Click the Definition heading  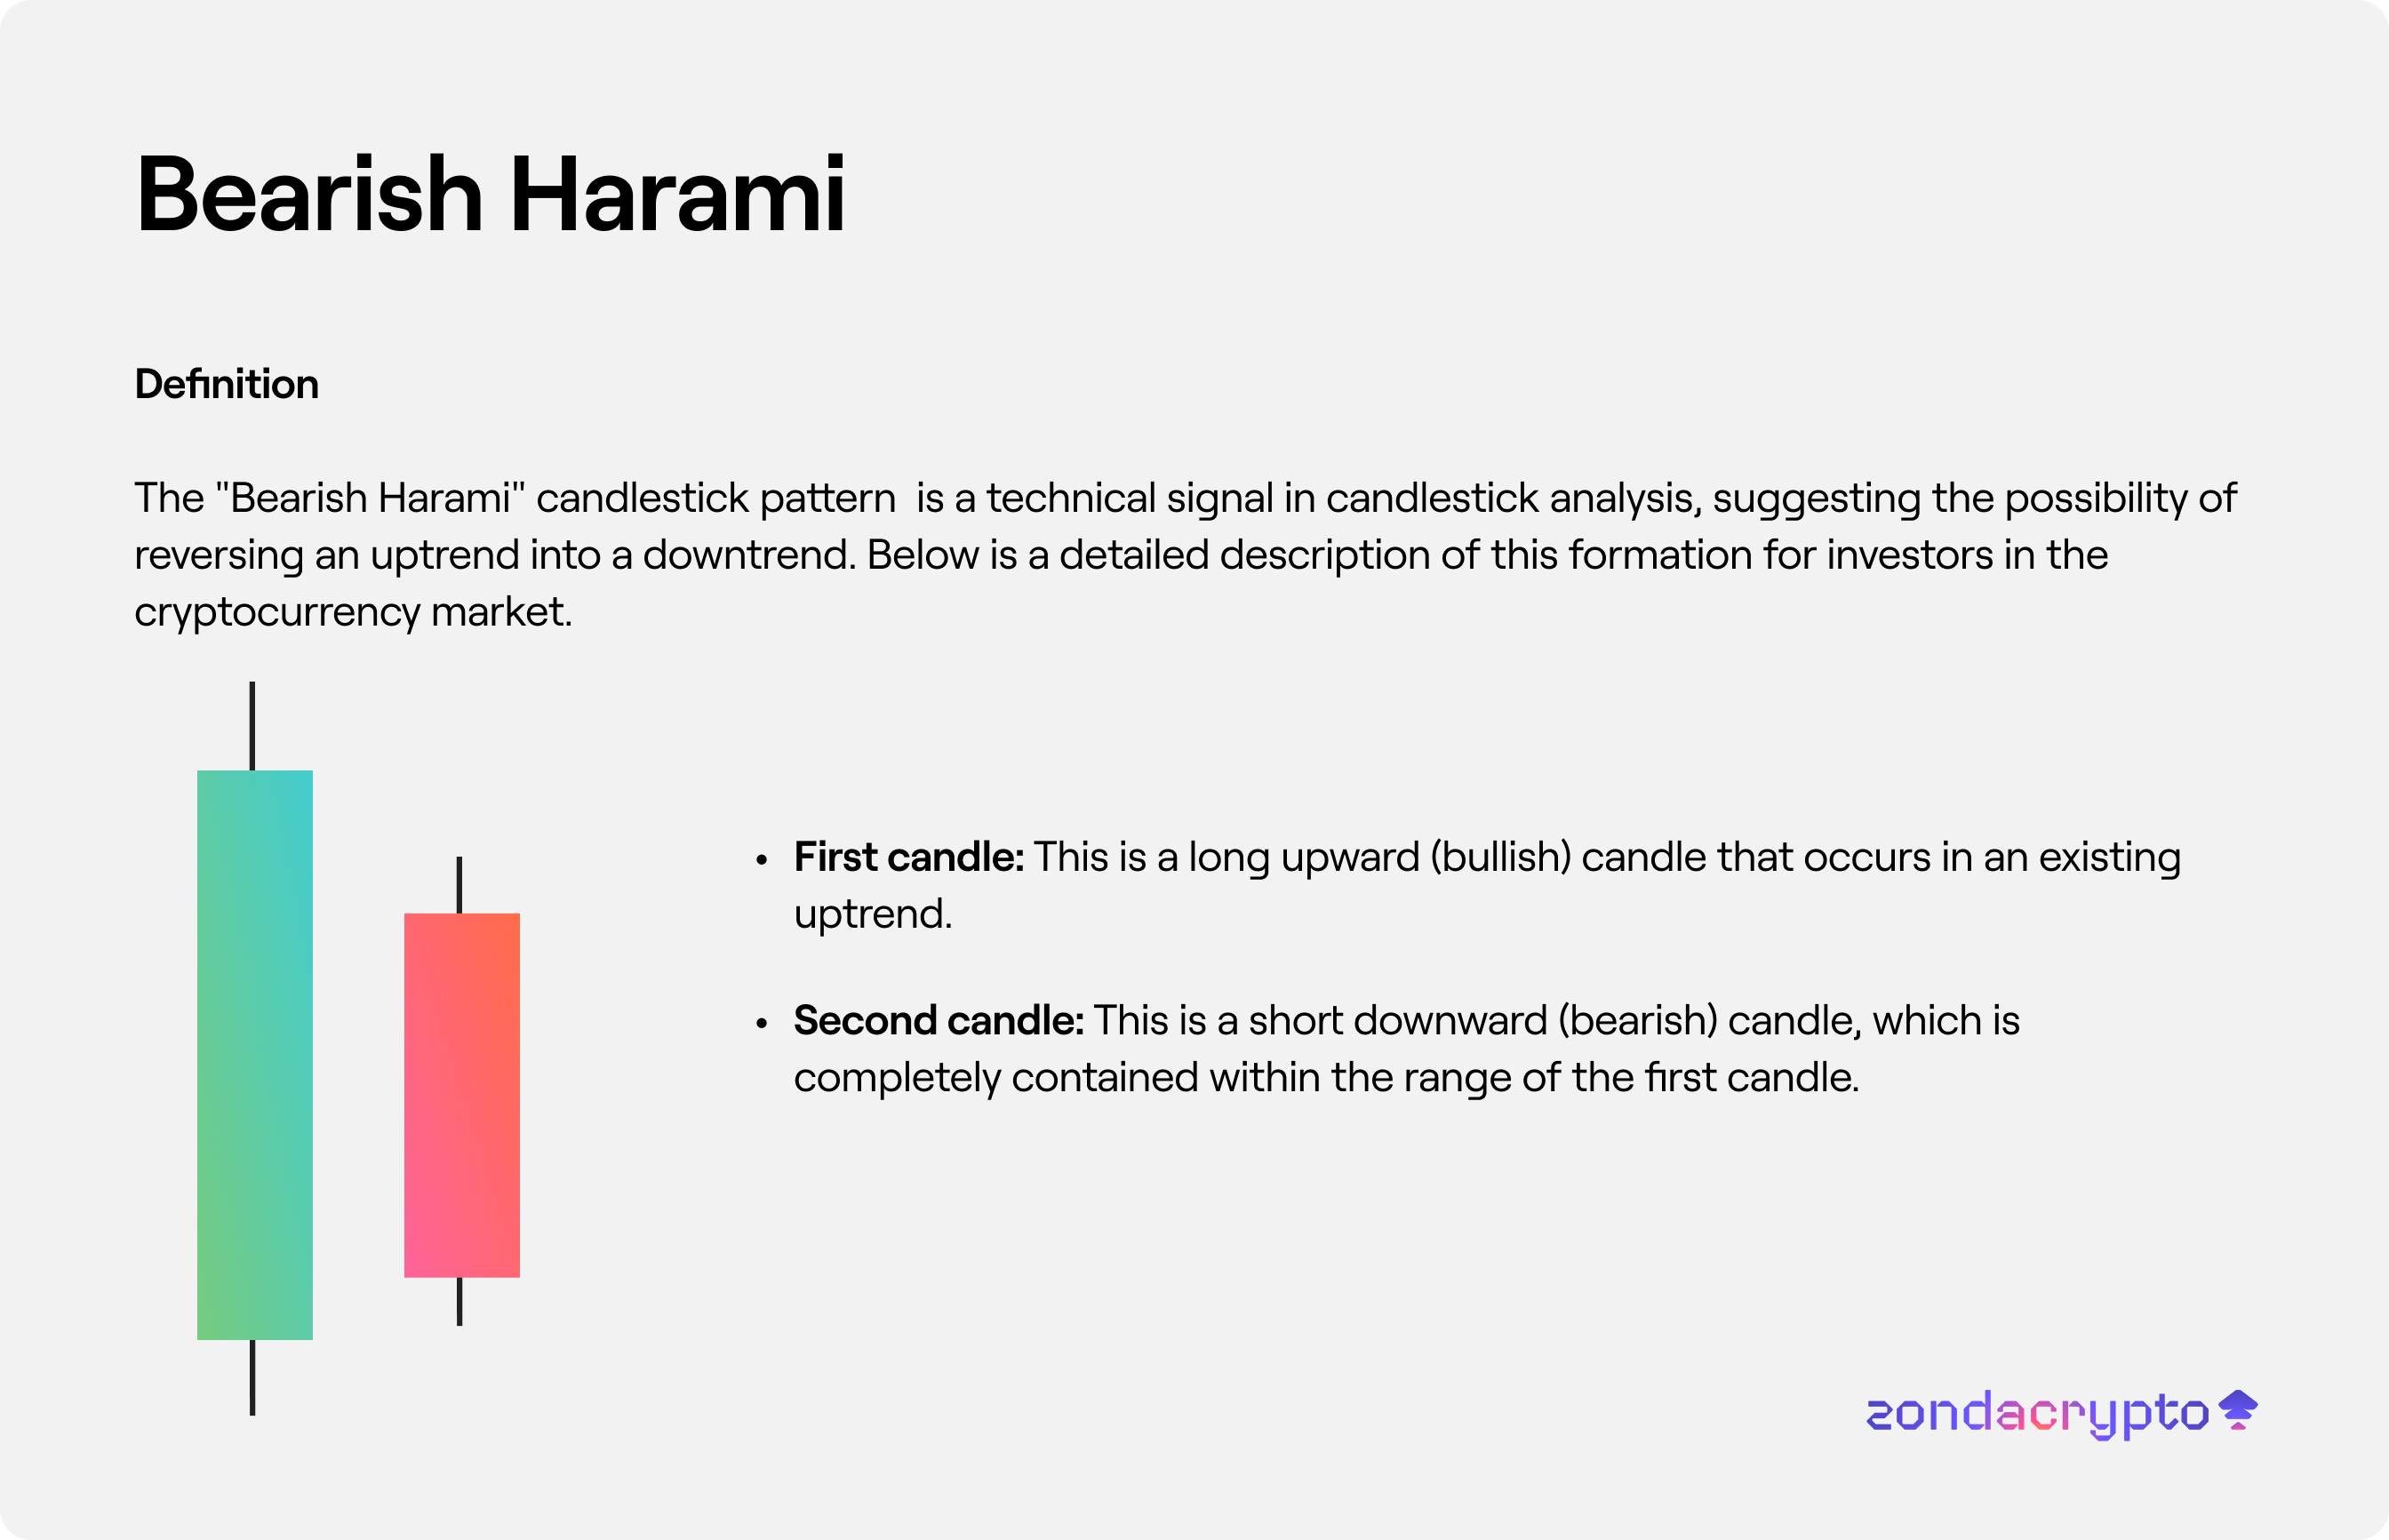(227, 384)
